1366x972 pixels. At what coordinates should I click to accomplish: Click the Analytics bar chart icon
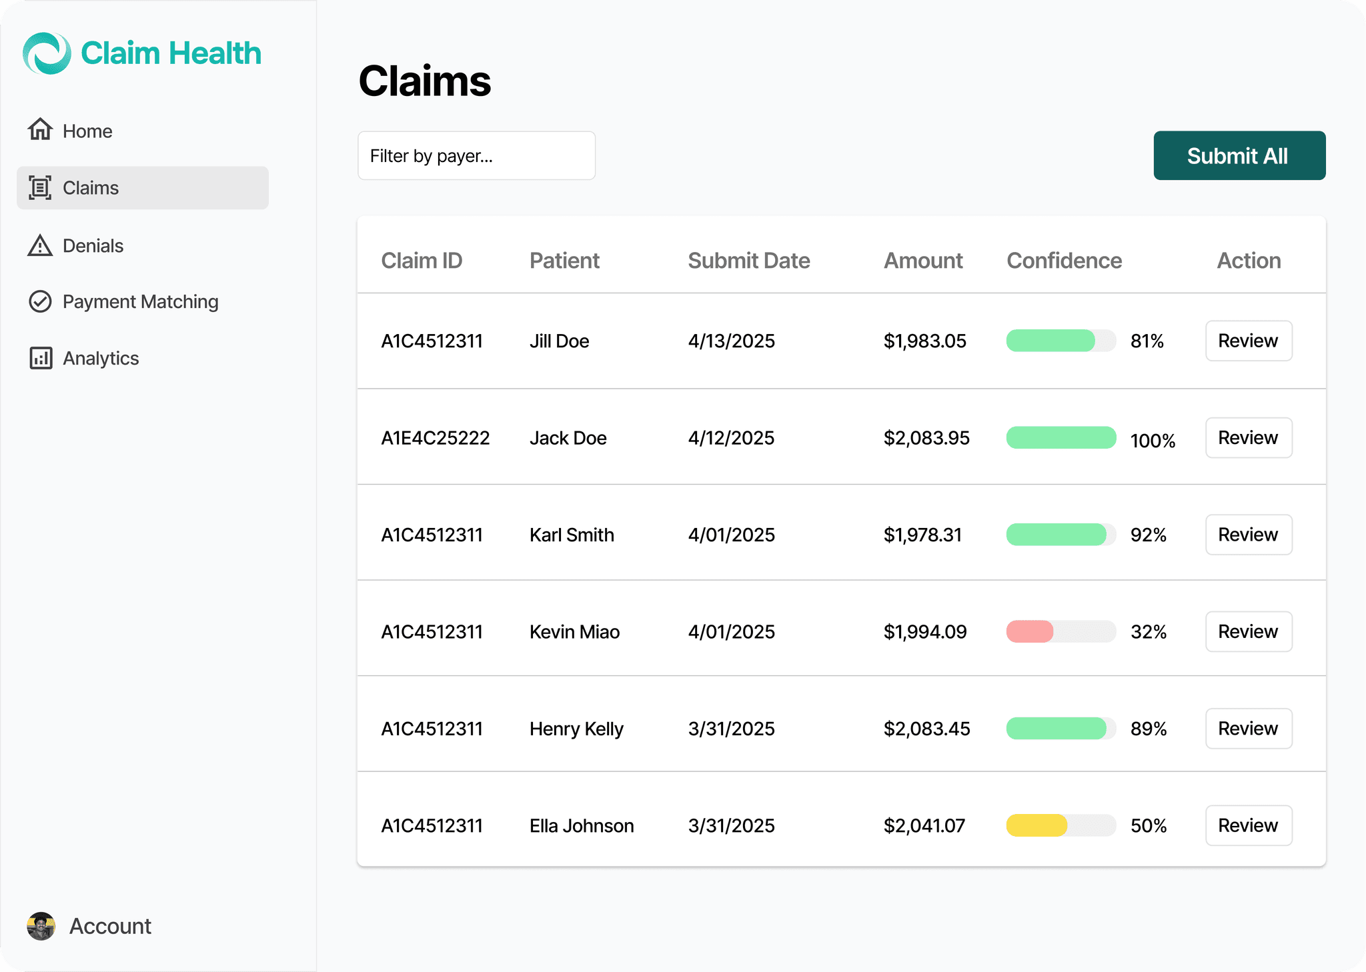click(x=41, y=358)
